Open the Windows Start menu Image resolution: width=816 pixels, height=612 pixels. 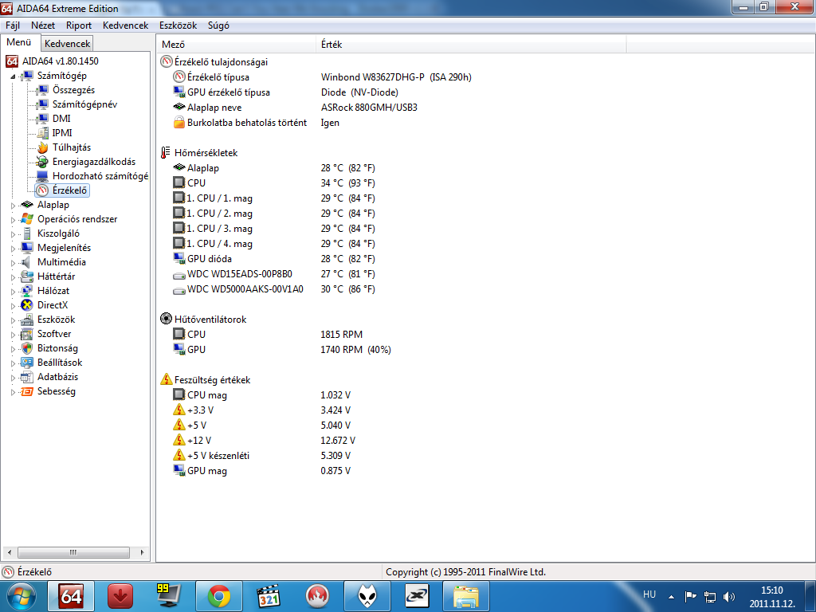(22, 596)
